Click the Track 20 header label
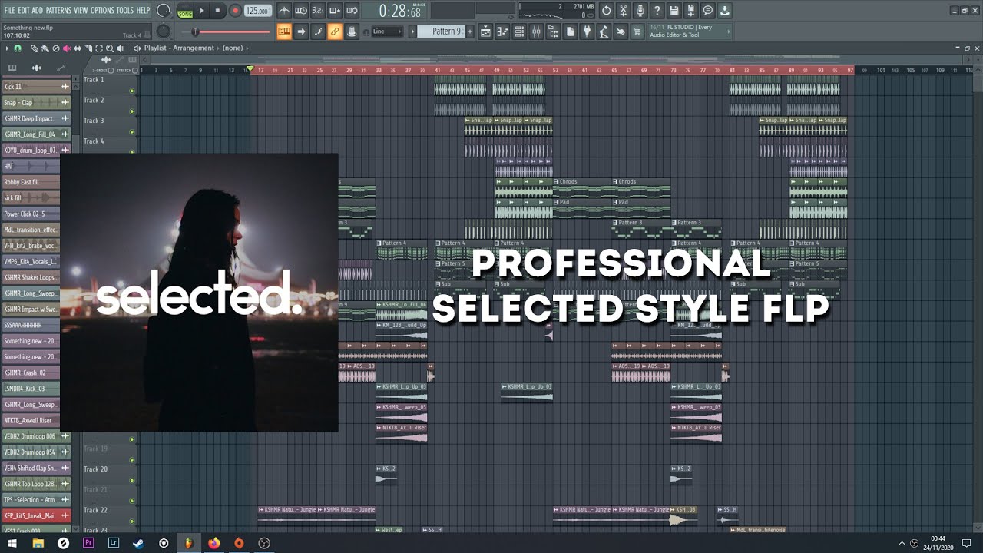The width and height of the screenshot is (983, 553). (x=95, y=469)
